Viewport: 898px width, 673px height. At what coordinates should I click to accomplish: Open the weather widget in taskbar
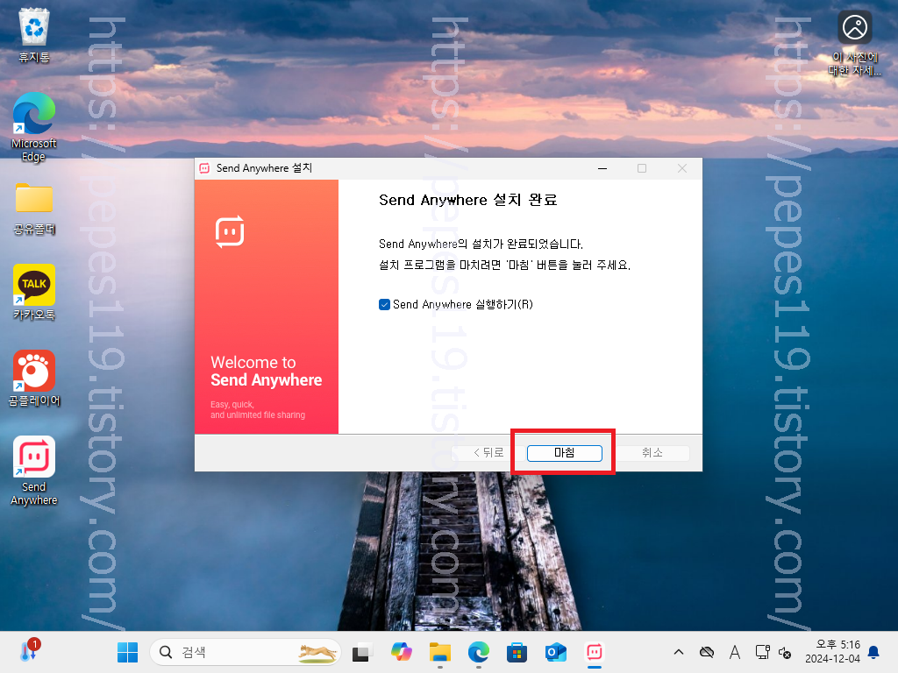coord(29,651)
